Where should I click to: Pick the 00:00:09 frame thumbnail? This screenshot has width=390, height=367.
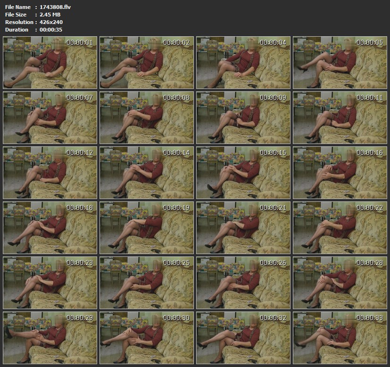point(243,118)
